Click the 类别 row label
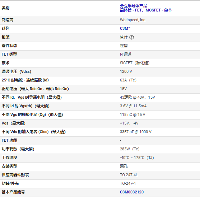This screenshot has height=197, width=200. pyautogui.click(x=5, y=8)
